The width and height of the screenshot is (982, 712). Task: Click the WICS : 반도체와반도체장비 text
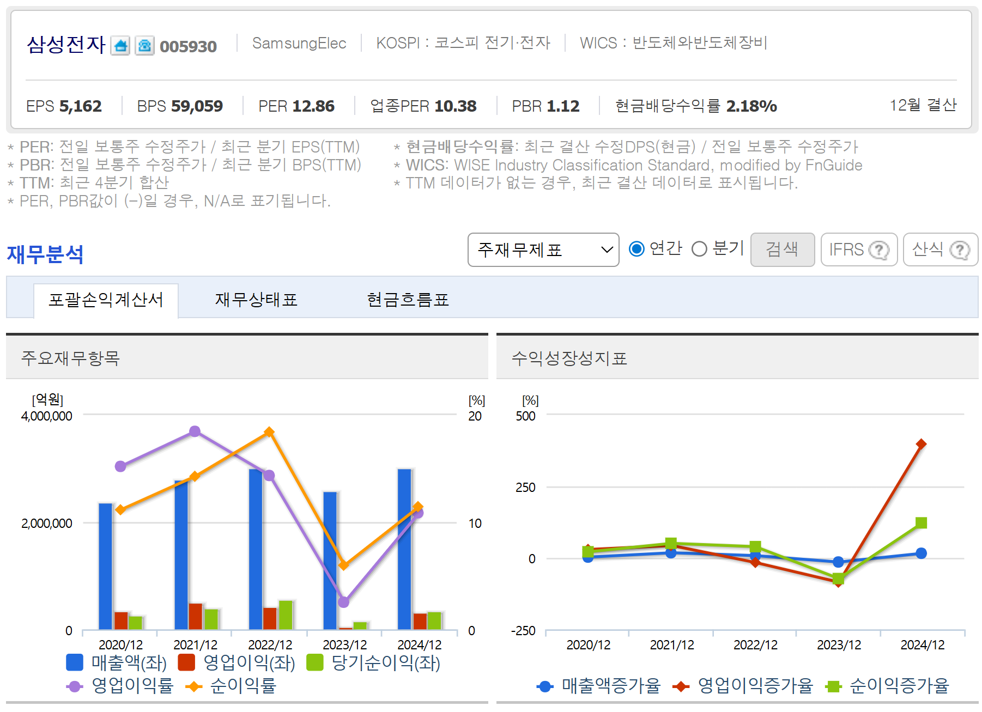tap(674, 43)
